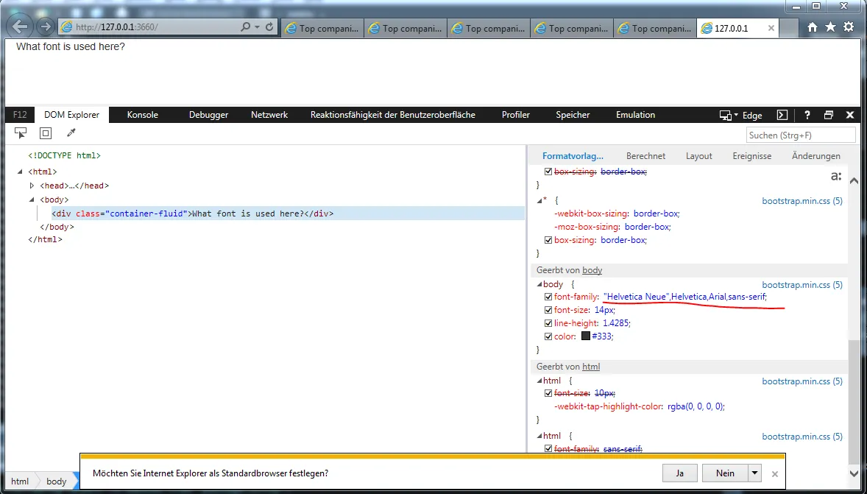Open the dropdown arrow beside Nein
The width and height of the screenshot is (867, 494).
point(754,473)
